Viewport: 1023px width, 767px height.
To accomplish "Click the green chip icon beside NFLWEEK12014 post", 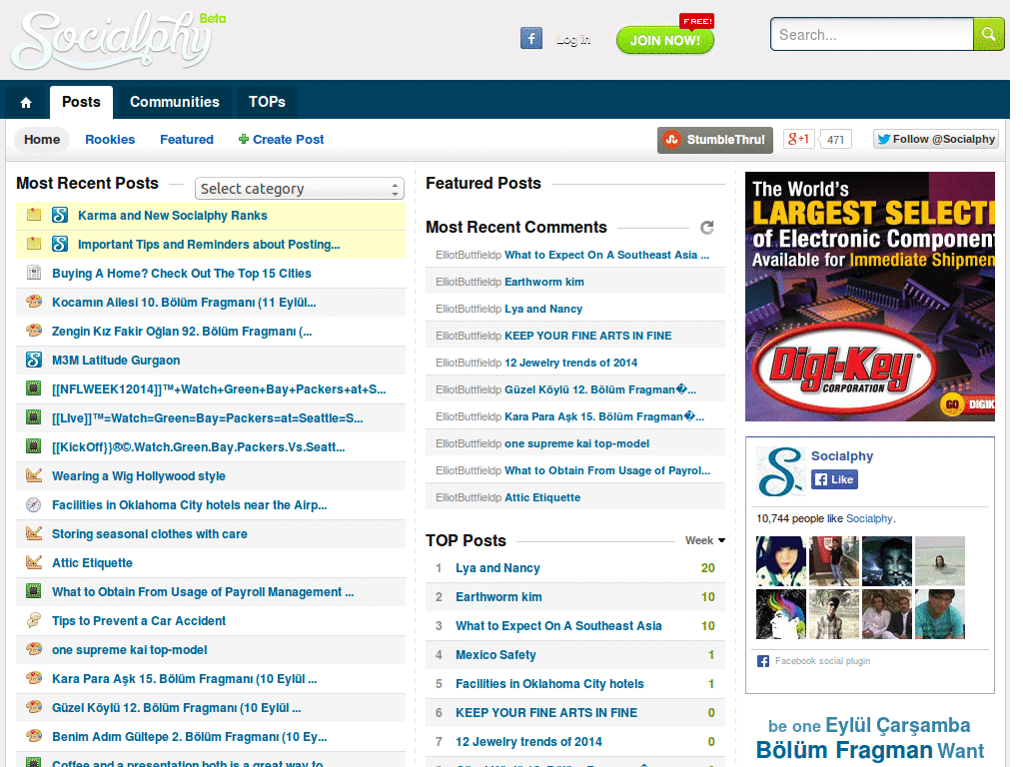I will [34, 388].
